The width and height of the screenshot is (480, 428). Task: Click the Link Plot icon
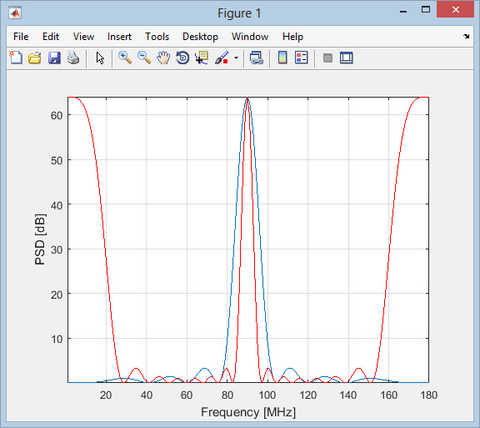256,58
